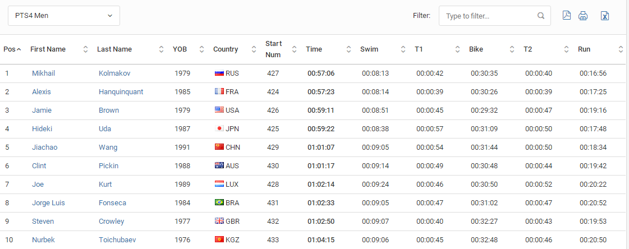This screenshot has width=629, height=249.
Task: Click the Time column header
Action: pos(314,49)
